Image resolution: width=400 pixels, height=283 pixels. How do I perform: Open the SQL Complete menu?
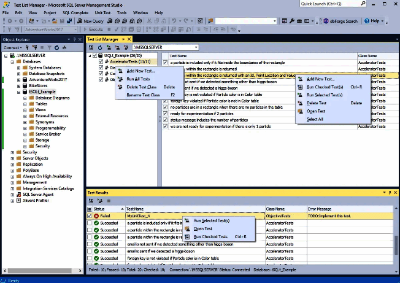tap(76, 12)
